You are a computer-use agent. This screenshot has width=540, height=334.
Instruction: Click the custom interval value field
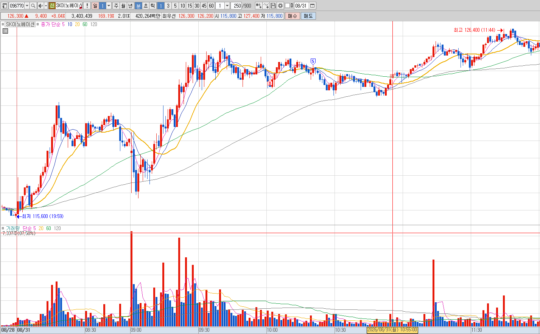coord(220,6)
